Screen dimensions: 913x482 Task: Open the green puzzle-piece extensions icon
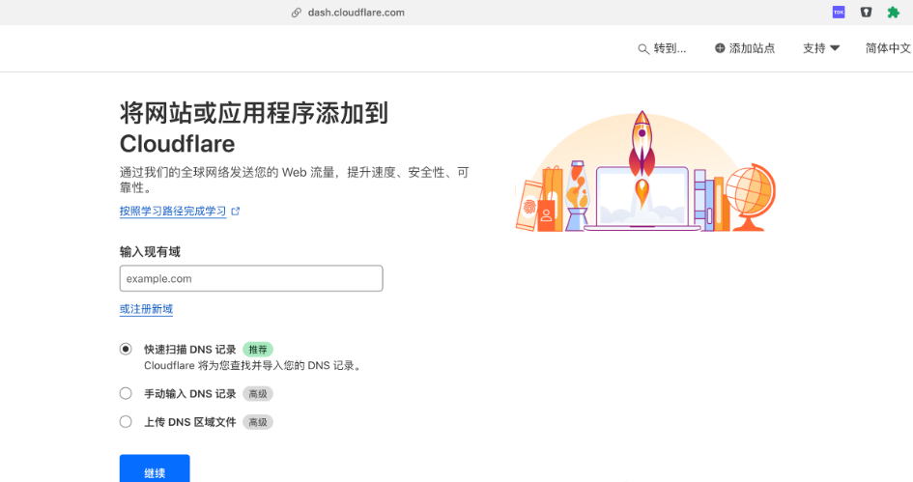pyautogui.click(x=894, y=13)
